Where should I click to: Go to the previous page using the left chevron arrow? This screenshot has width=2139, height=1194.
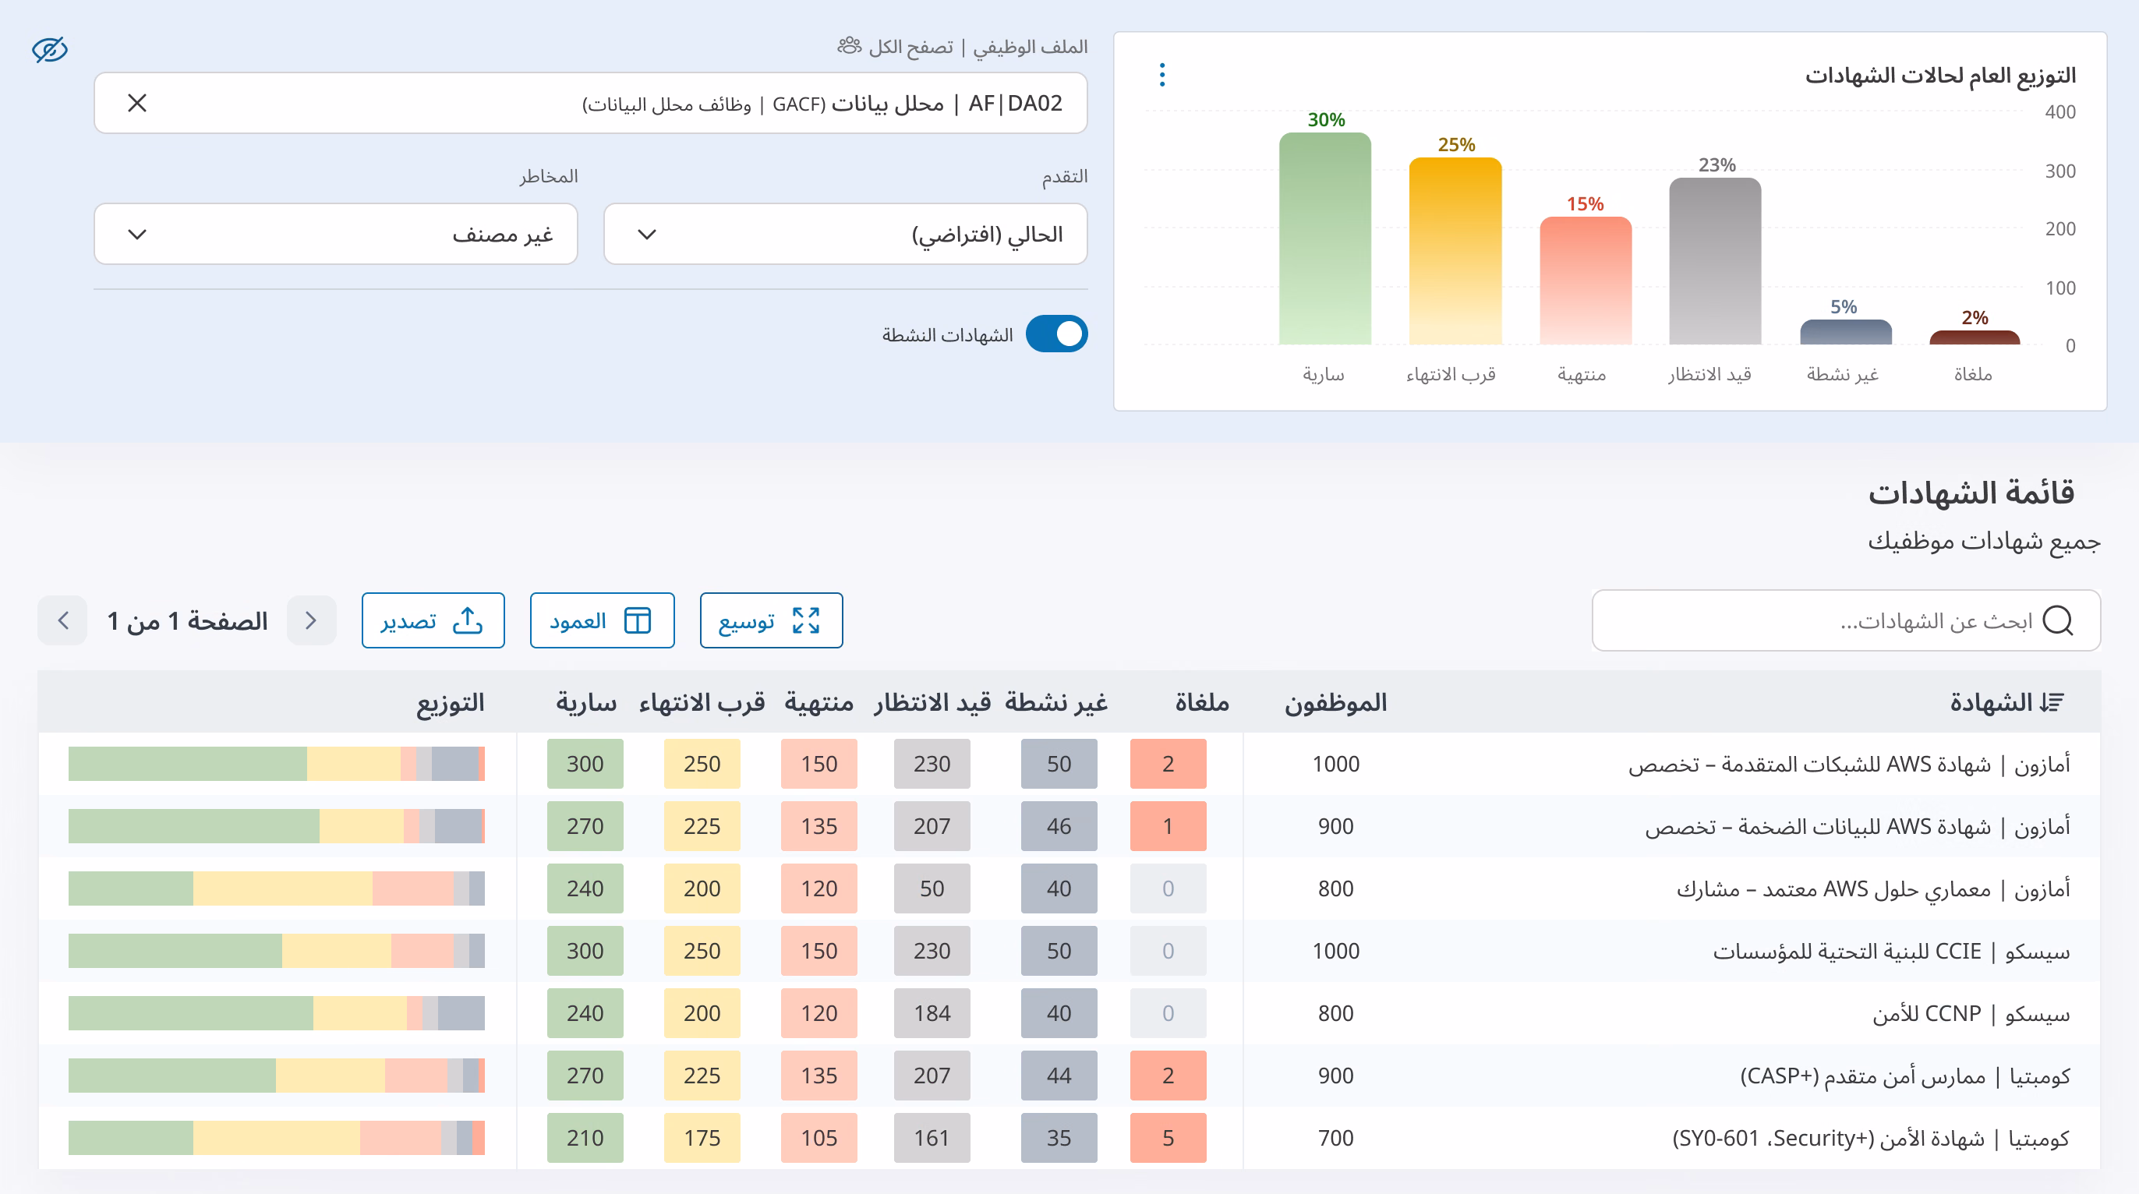62,620
